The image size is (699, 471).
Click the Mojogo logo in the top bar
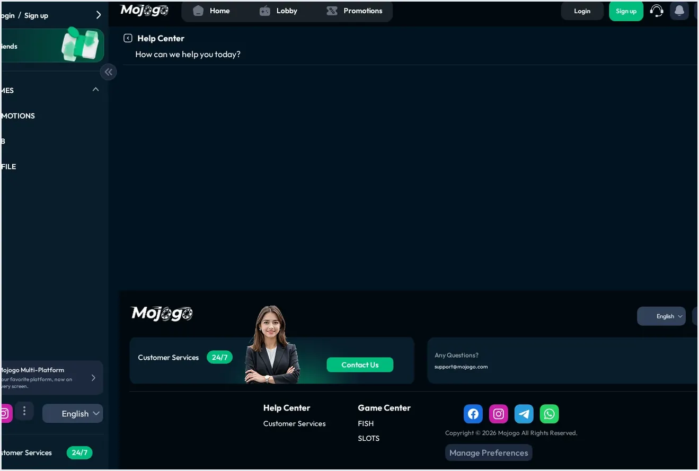click(x=144, y=11)
